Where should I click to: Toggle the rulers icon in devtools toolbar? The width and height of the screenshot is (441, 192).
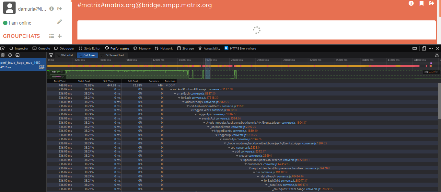414,48
